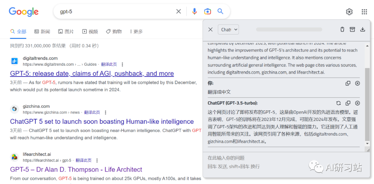This screenshot has height=184, width=374.
Task: Delete the "翻译成中文" message
Action: 357,83
